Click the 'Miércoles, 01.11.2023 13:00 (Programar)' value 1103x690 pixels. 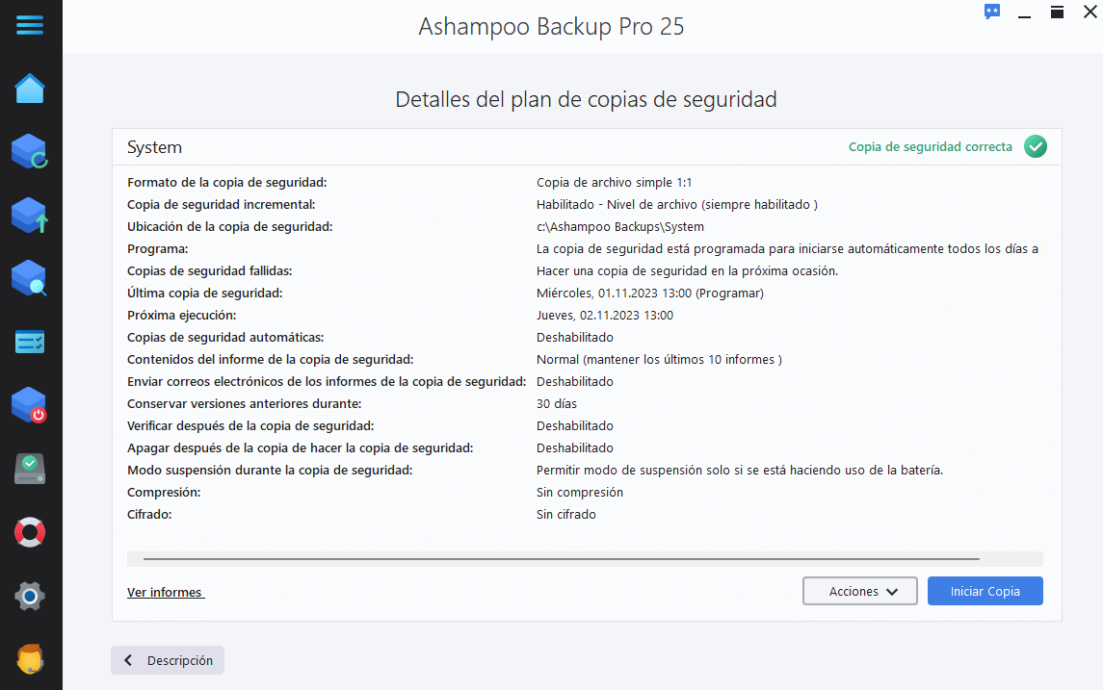click(650, 293)
